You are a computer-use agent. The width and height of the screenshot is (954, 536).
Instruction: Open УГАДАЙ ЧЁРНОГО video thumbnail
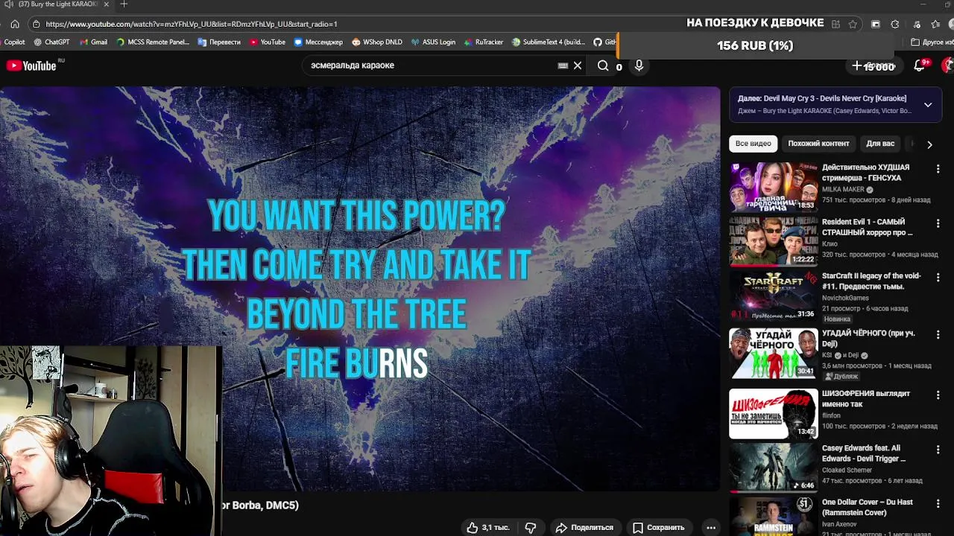[x=773, y=354]
